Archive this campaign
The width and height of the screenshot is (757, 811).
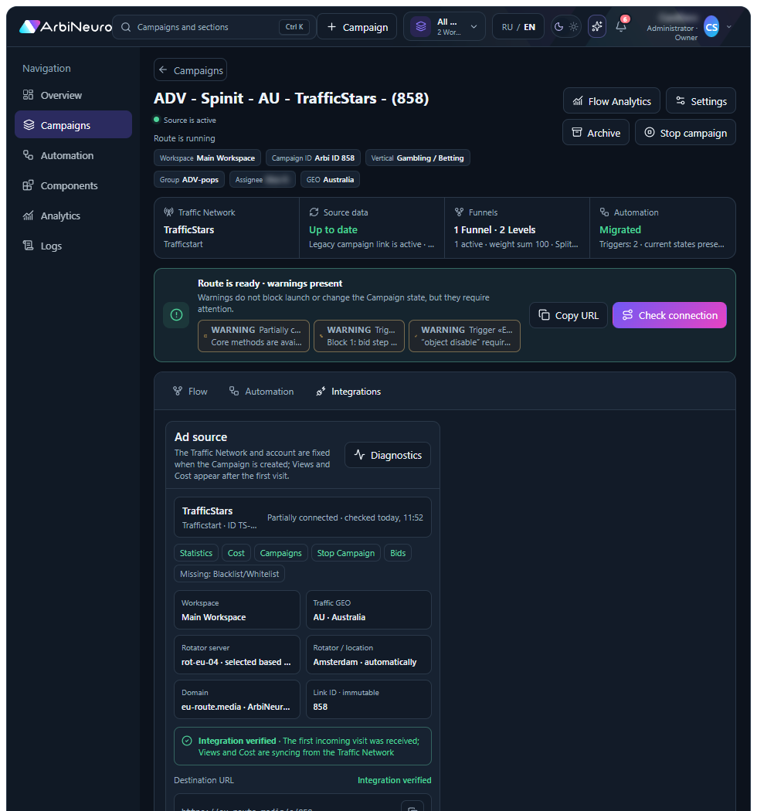pyautogui.click(x=596, y=132)
